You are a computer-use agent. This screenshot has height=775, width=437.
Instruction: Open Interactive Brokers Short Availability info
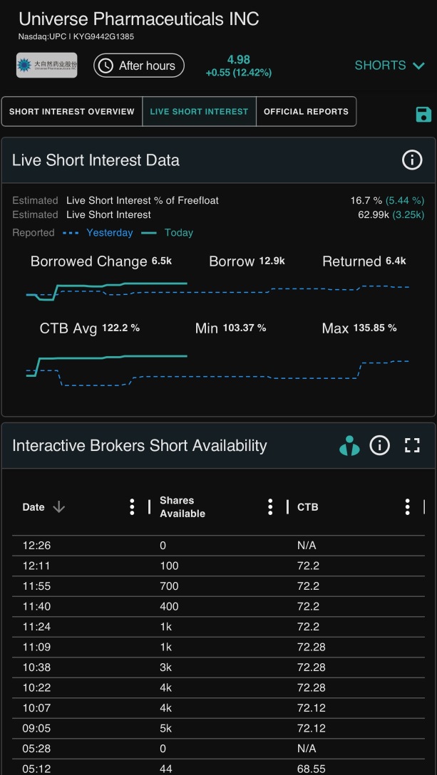pyautogui.click(x=379, y=445)
